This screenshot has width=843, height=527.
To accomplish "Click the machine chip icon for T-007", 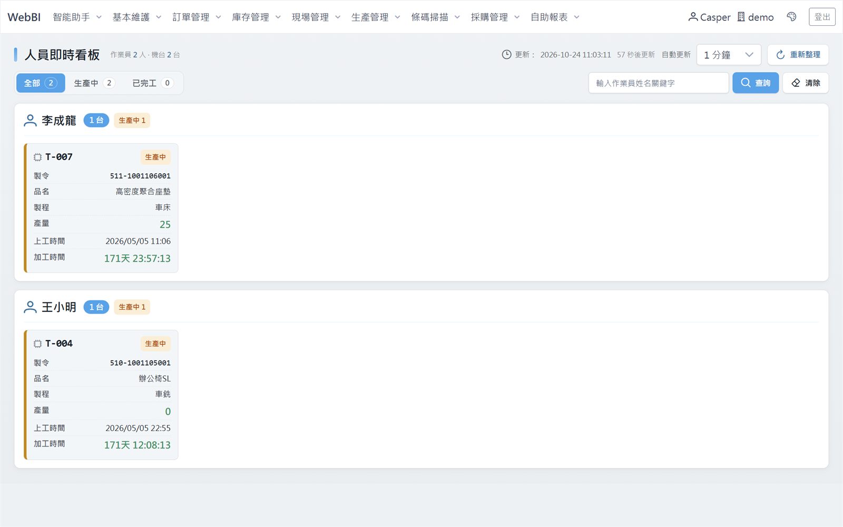I will coord(37,157).
